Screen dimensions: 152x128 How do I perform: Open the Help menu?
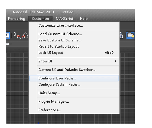coord(84,19)
